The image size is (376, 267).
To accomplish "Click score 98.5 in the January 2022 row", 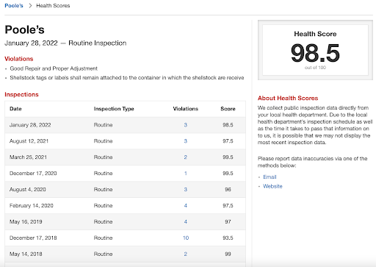I will pos(228,125).
